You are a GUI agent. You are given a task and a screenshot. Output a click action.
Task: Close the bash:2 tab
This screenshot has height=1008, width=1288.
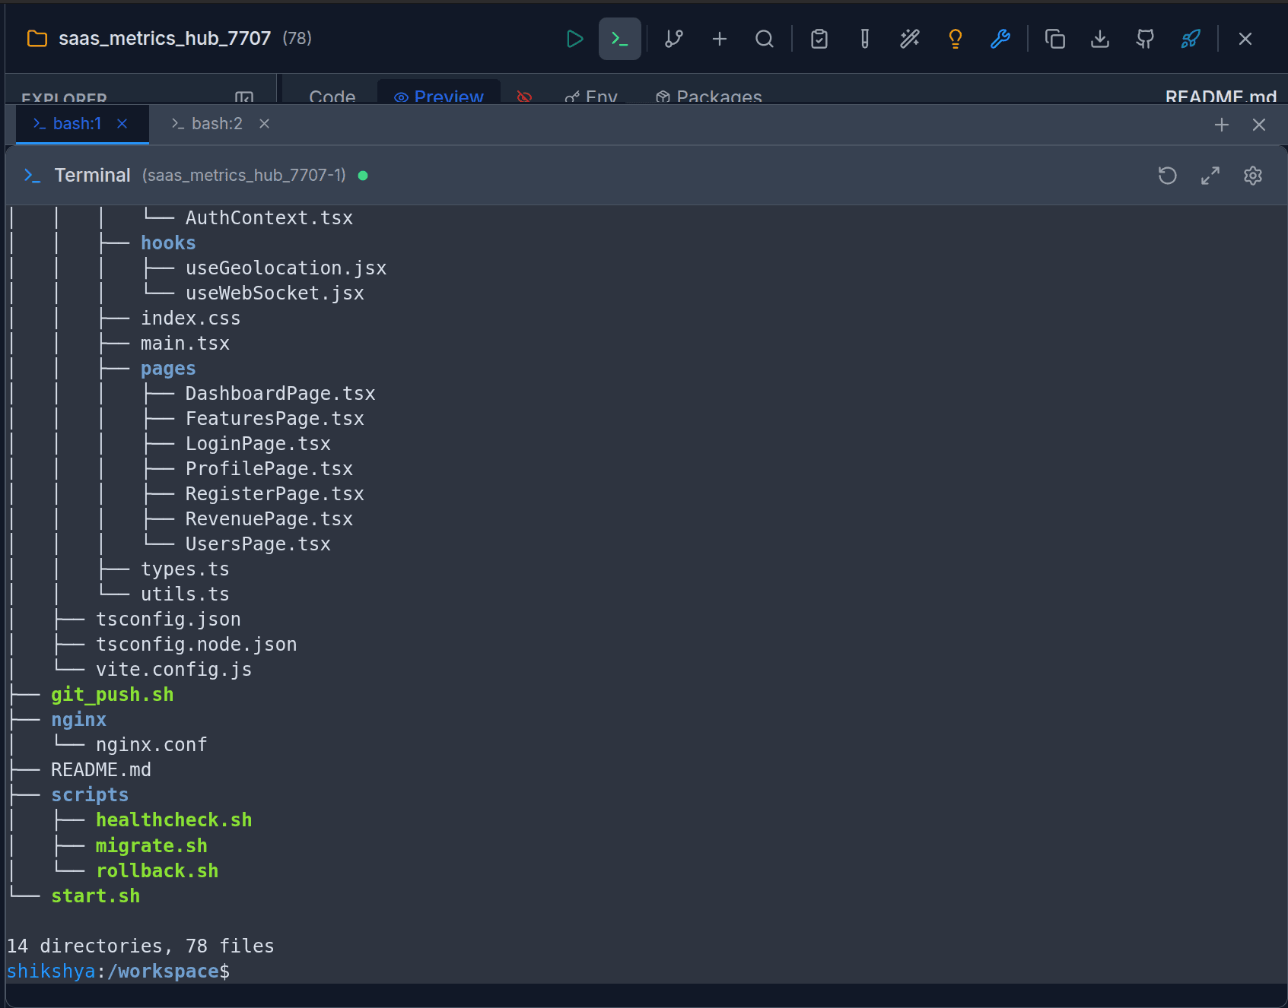point(264,124)
